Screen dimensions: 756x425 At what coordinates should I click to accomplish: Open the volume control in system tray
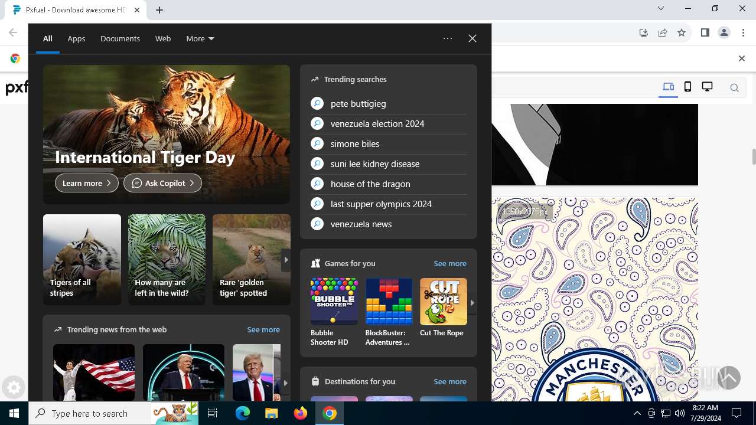679,413
